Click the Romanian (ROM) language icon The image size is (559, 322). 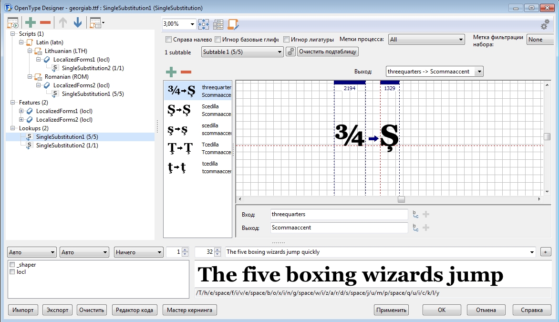pos(39,77)
